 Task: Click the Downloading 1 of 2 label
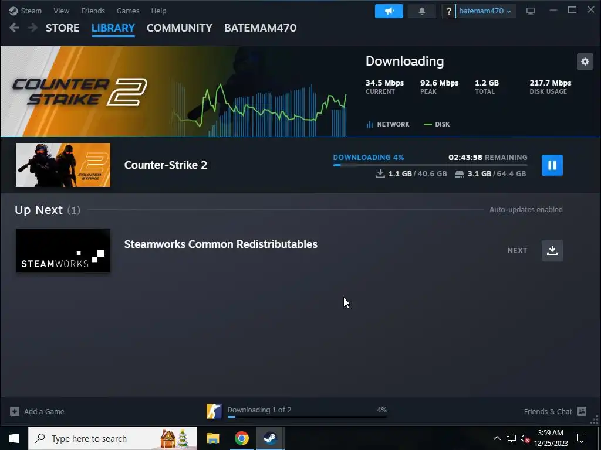pos(259,410)
